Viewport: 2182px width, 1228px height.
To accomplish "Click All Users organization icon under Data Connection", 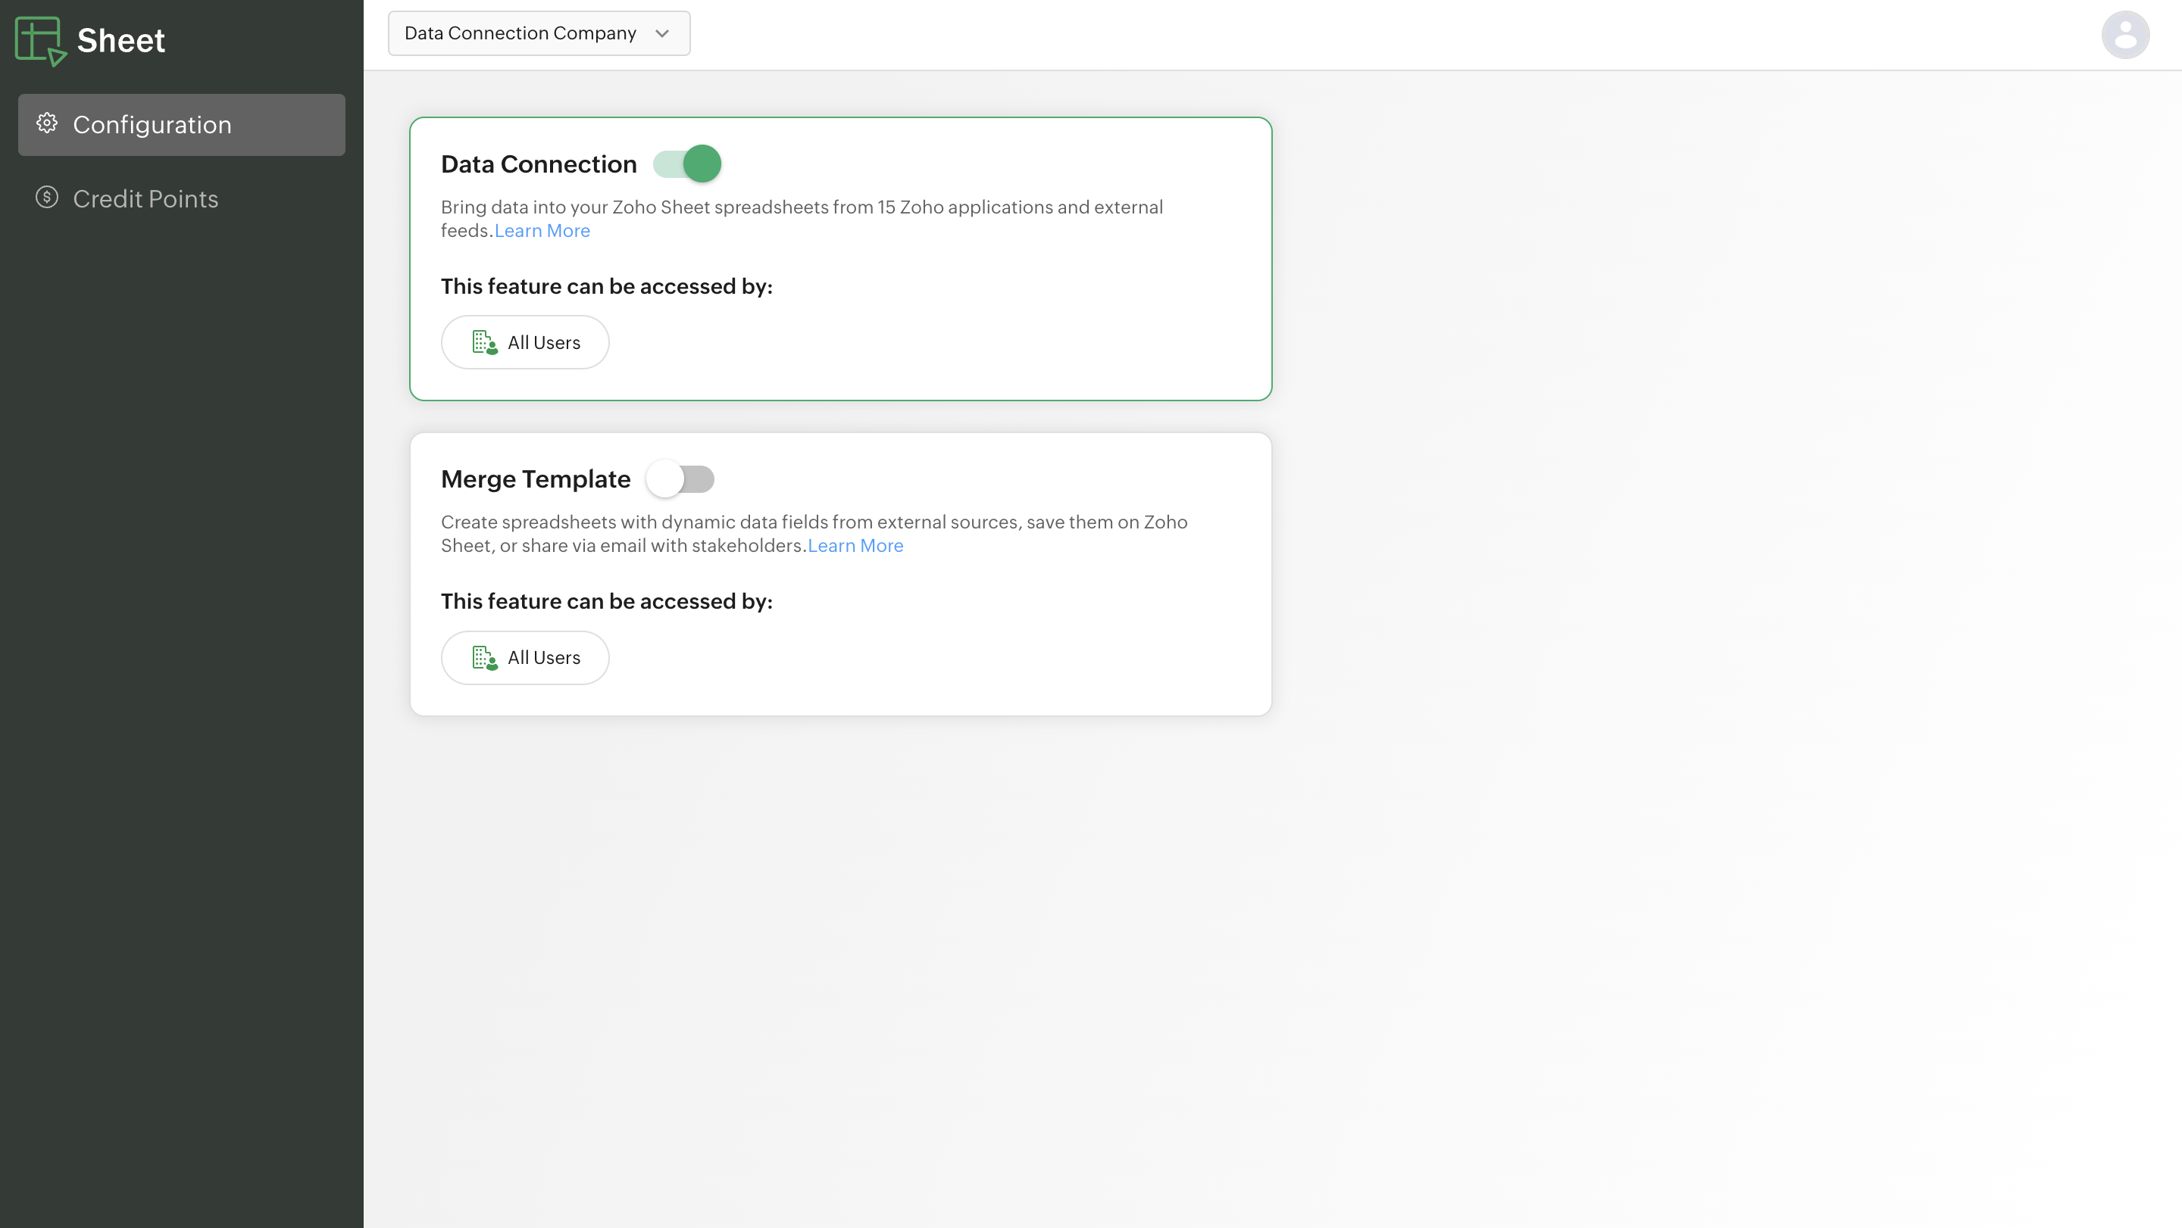I will [x=483, y=342].
